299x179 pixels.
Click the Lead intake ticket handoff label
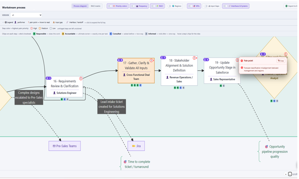(x=112, y=107)
